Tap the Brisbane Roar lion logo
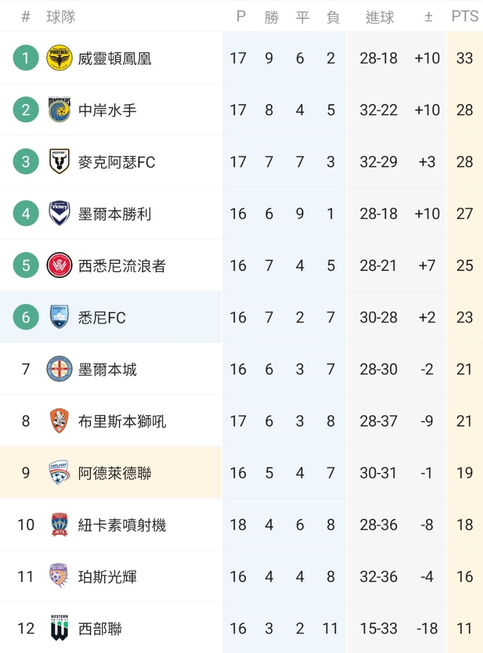 click(59, 421)
